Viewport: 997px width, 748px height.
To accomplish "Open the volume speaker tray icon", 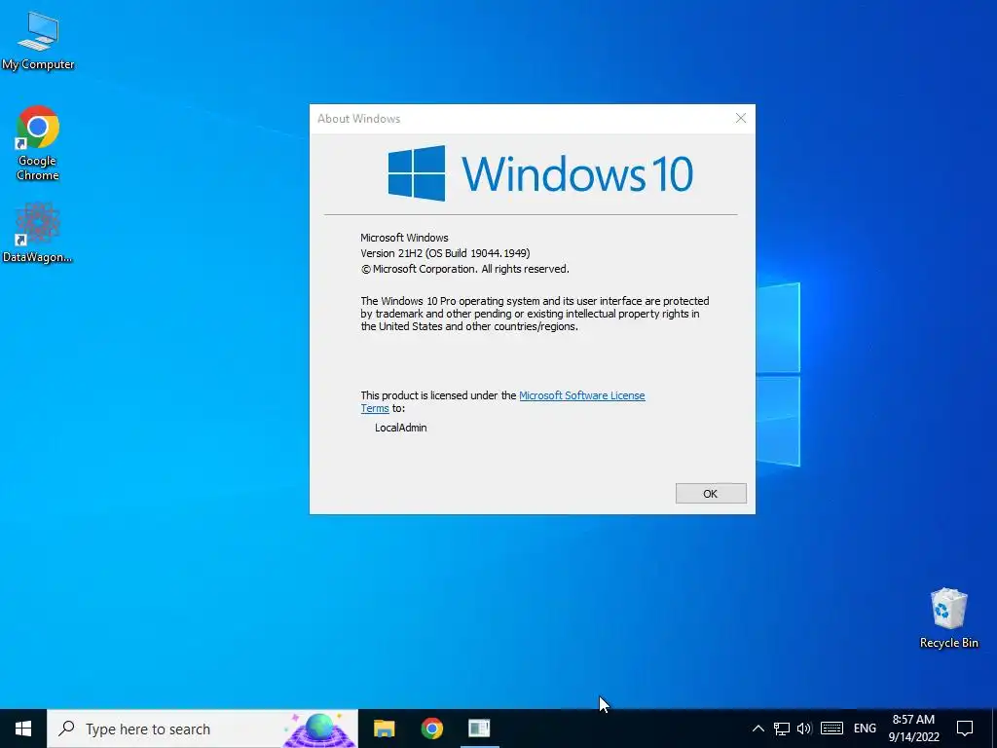I will 804,729.
